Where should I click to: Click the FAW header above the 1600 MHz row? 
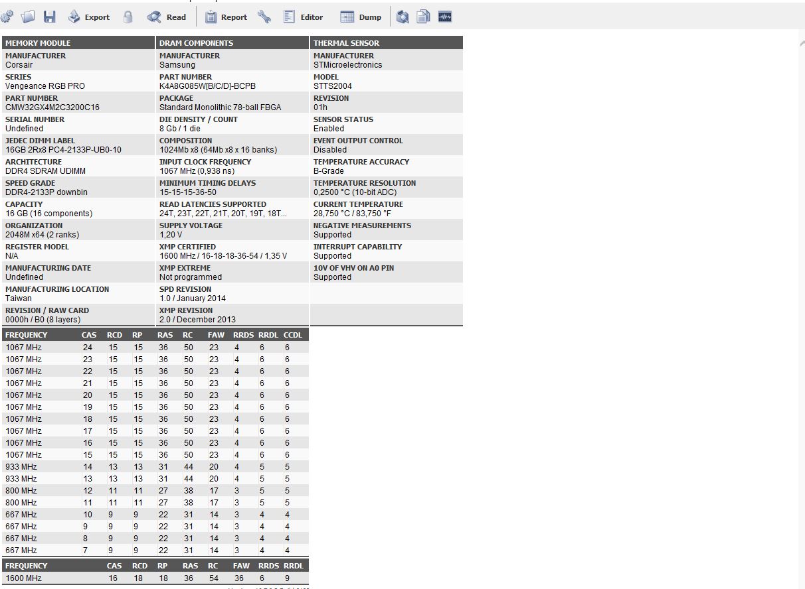pos(241,566)
